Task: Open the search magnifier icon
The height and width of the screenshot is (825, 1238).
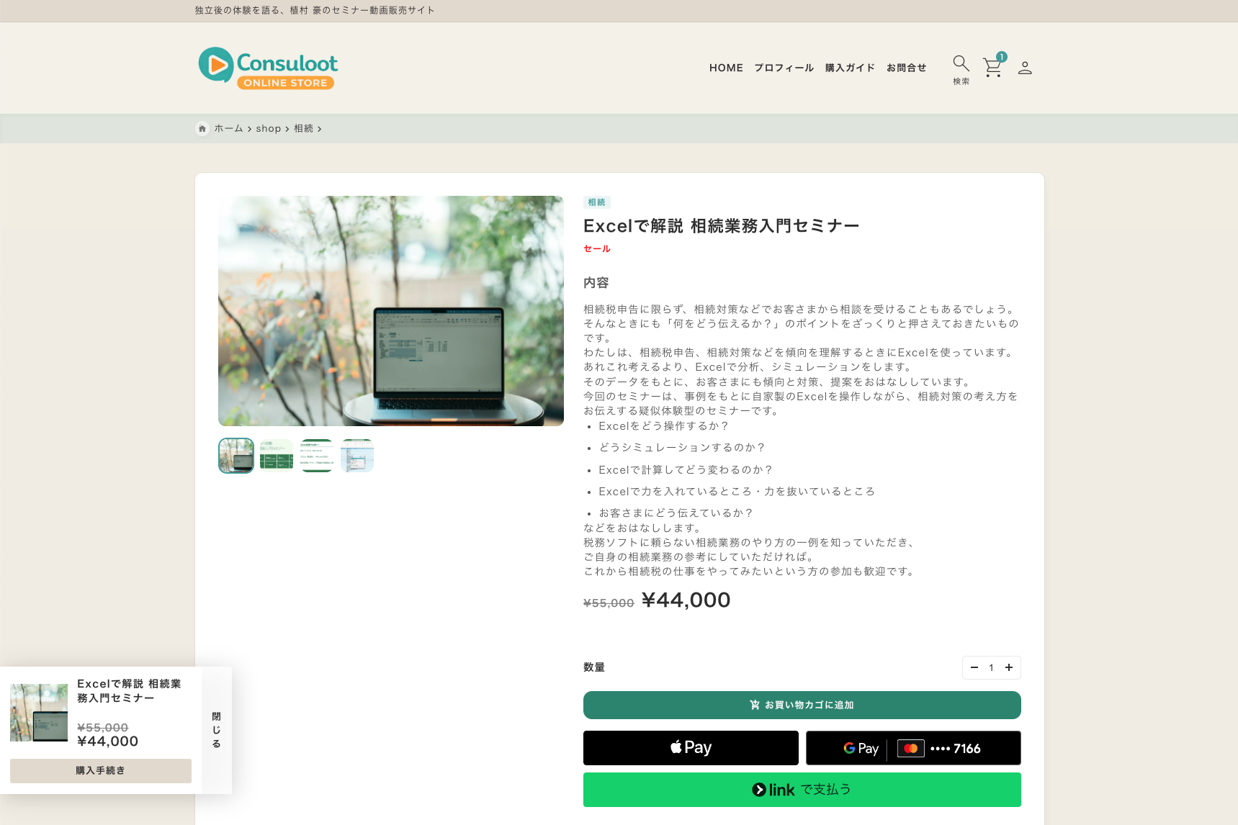Action: (x=961, y=63)
